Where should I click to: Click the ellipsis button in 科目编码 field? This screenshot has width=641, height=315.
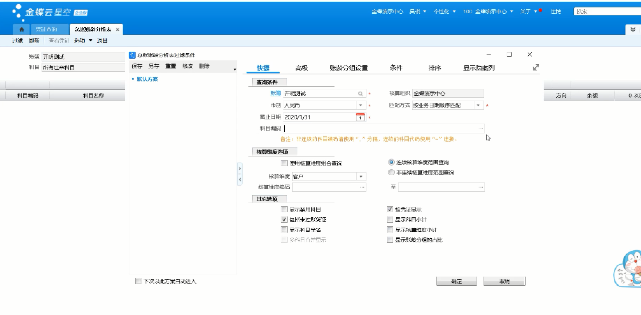click(480, 129)
